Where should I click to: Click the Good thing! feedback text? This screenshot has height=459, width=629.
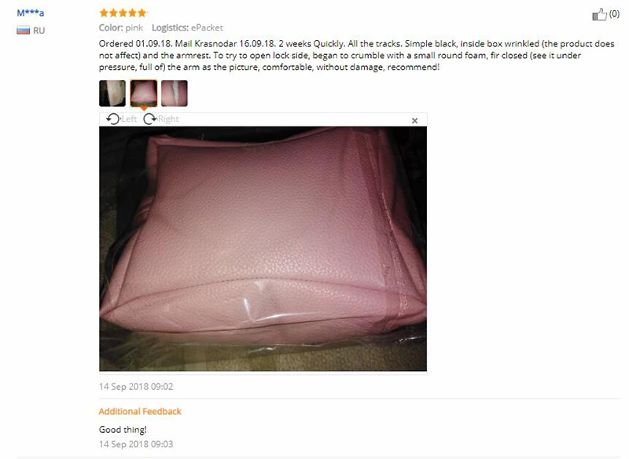click(123, 430)
